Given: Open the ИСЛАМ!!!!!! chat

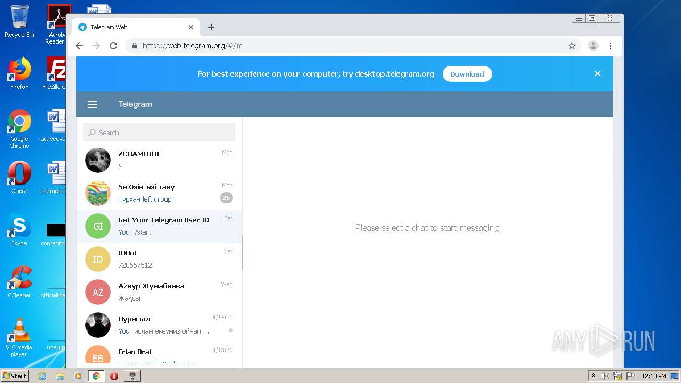Looking at the screenshot, I should tap(159, 160).
